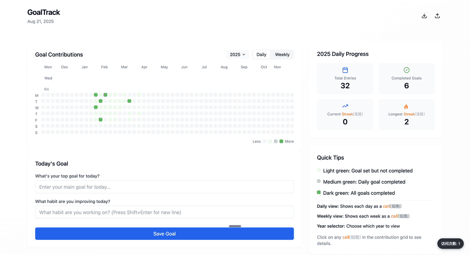The width and height of the screenshot is (470, 255).
Task: Click the flame icon above Longest Streak
Action: (x=406, y=107)
